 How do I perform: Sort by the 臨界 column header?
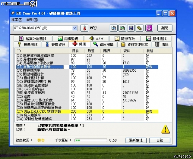click(110, 51)
